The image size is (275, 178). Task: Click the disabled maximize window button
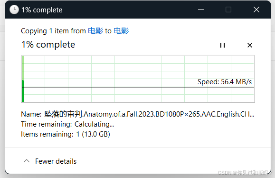click(x=228, y=10)
